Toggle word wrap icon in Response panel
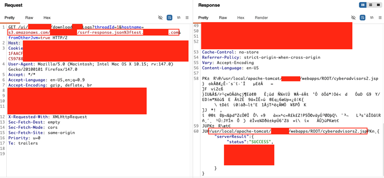The width and height of the screenshot is (384, 178). tap(362, 18)
